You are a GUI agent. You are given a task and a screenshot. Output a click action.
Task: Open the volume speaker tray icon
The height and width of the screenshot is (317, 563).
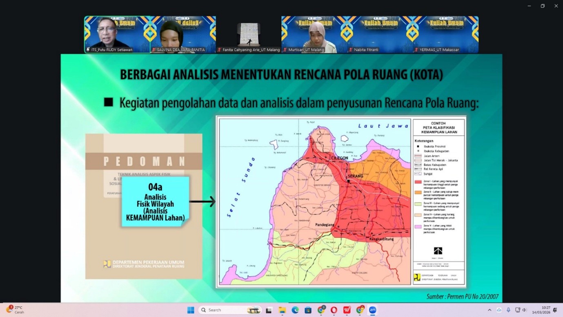pyautogui.click(x=524, y=310)
